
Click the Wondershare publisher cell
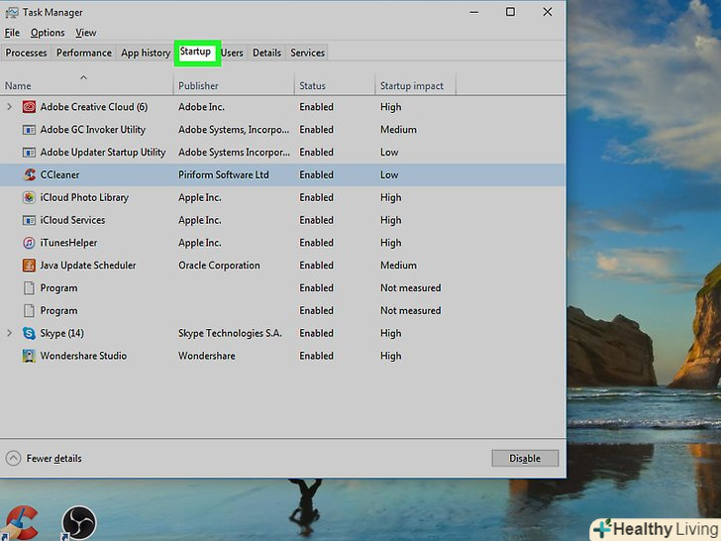207,356
